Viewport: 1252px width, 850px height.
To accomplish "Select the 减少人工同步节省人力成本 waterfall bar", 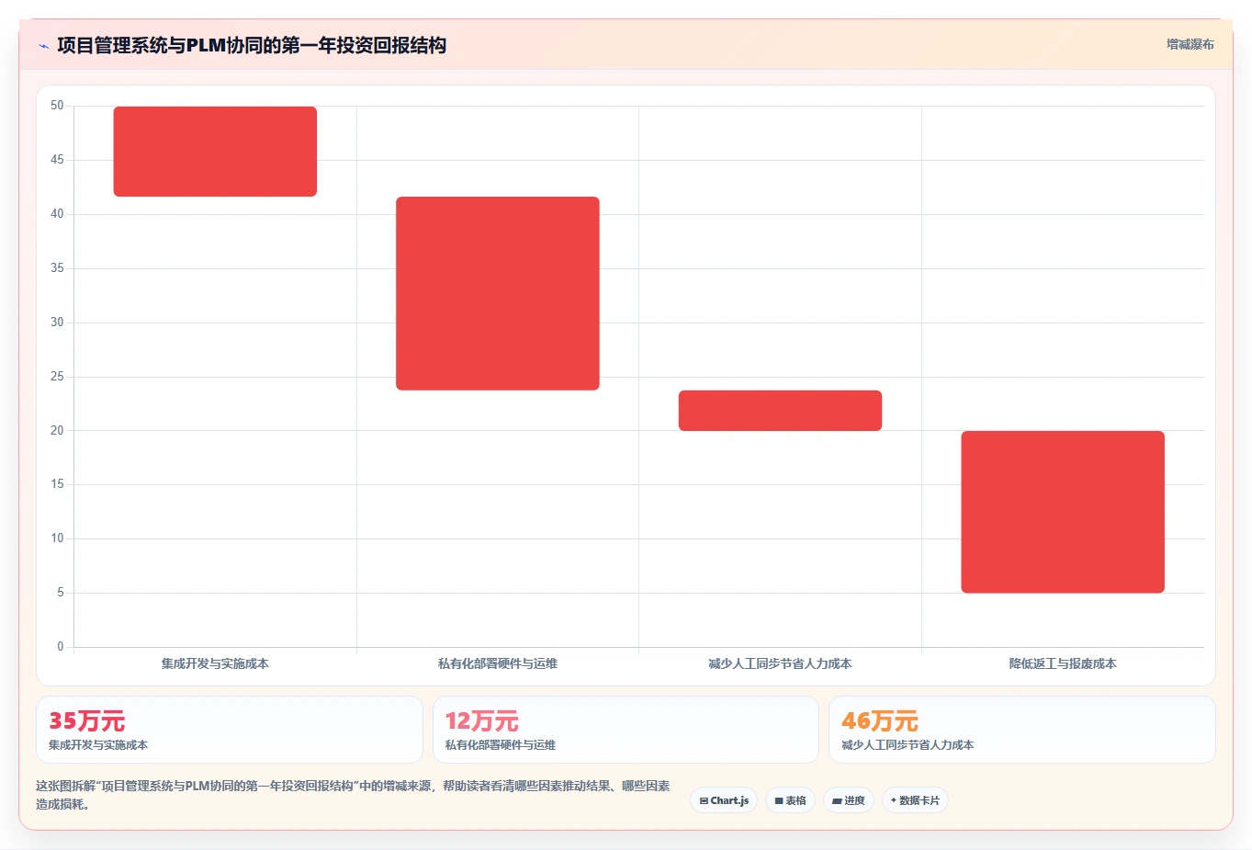I will point(780,411).
